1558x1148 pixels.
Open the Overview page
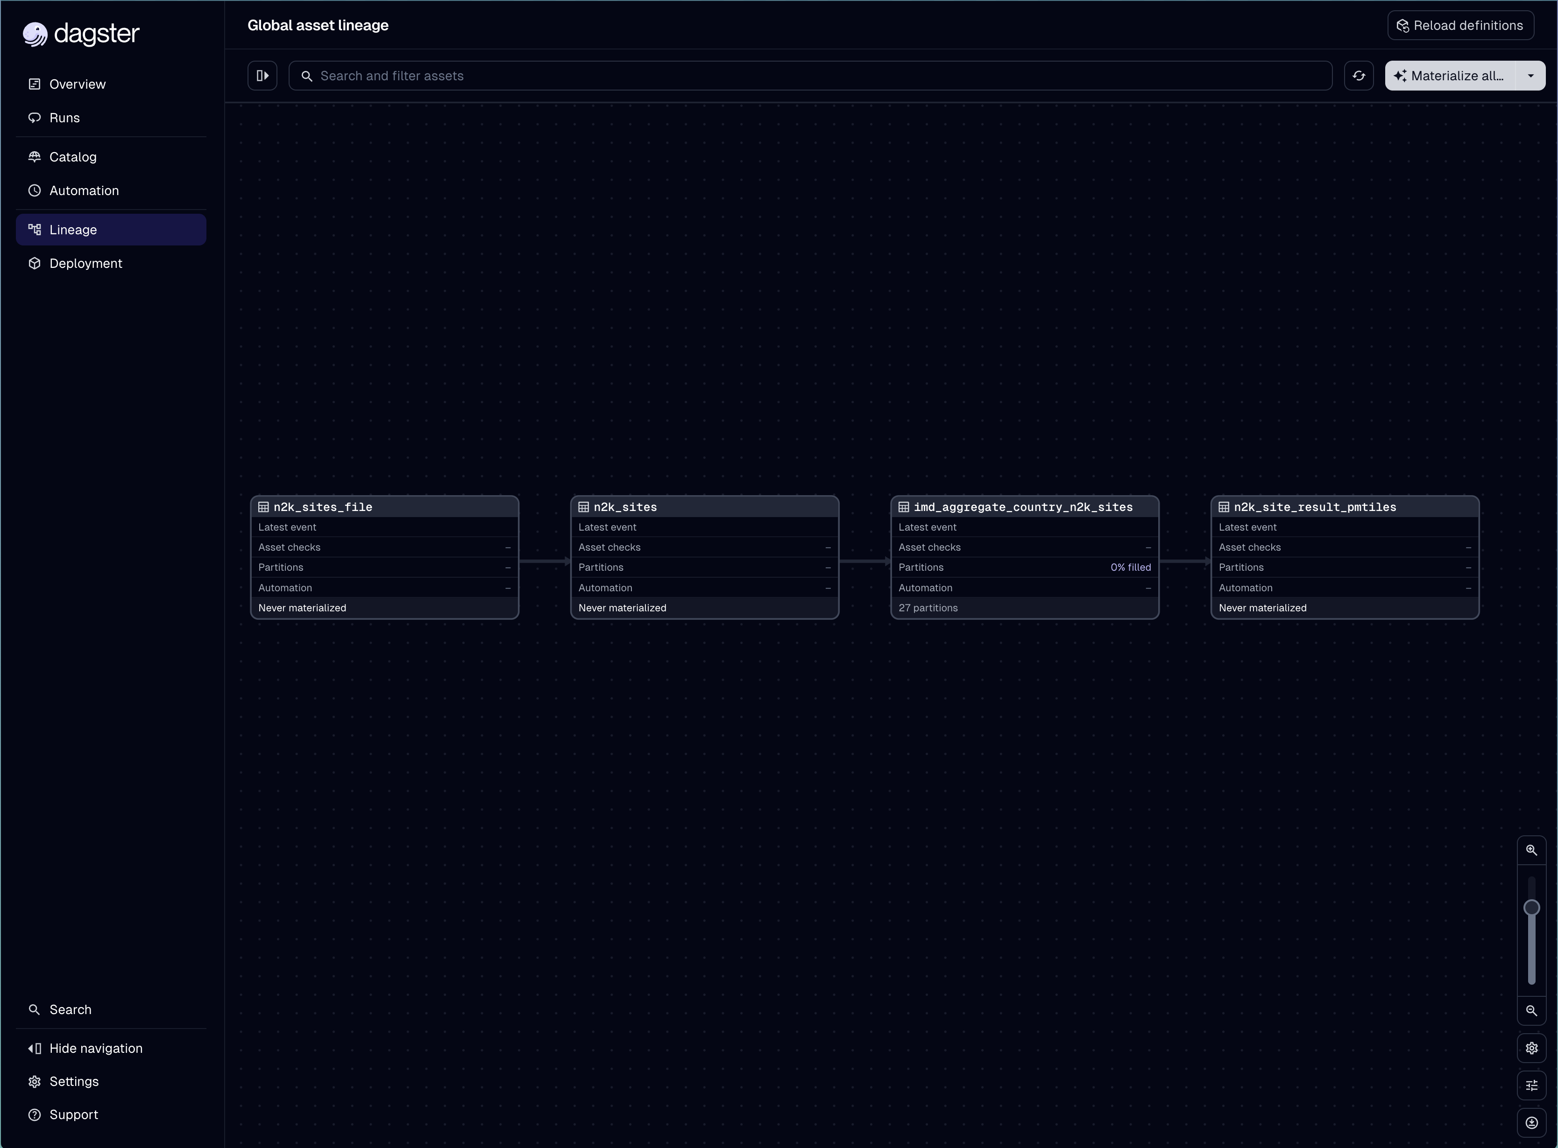point(111,84)
